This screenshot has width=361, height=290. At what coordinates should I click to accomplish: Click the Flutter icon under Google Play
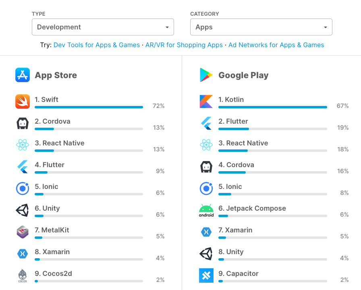coord(206,123)
